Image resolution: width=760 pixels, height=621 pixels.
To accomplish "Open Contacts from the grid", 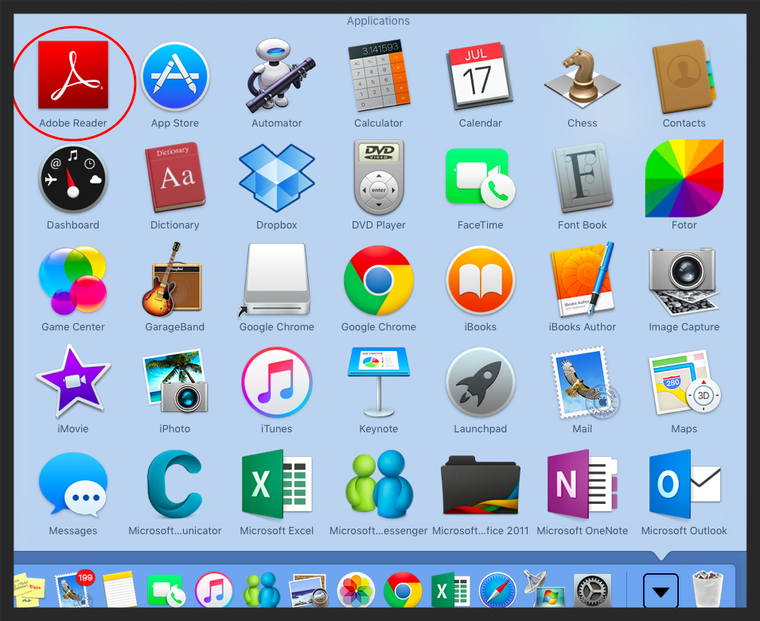I will 684,76.
